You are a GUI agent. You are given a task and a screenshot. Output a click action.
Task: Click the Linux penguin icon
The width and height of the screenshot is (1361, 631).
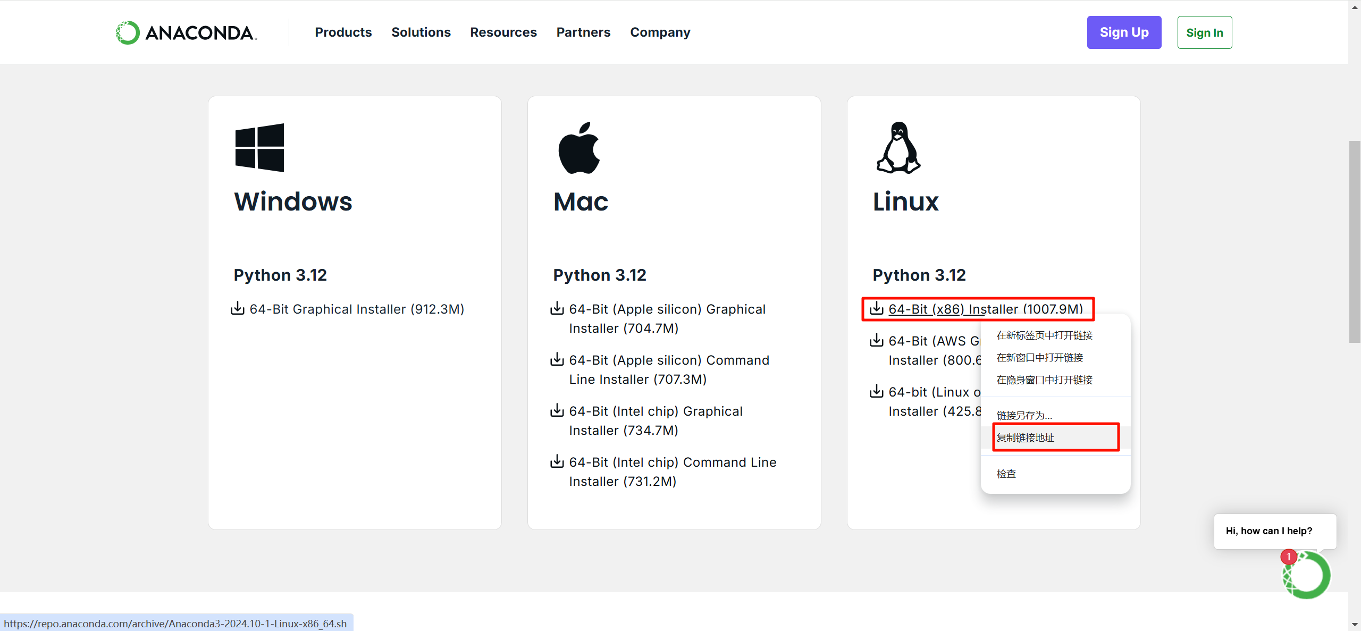(x=898, y=148)
